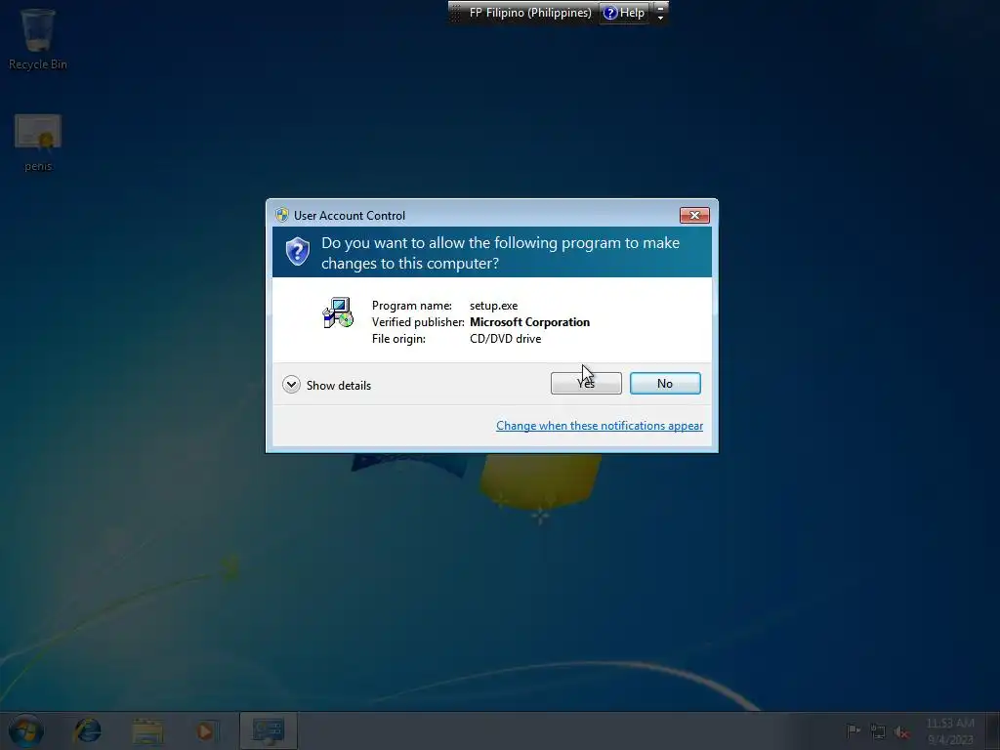Click FP Filipino (Philippines) language indicator

pos(530,13)
